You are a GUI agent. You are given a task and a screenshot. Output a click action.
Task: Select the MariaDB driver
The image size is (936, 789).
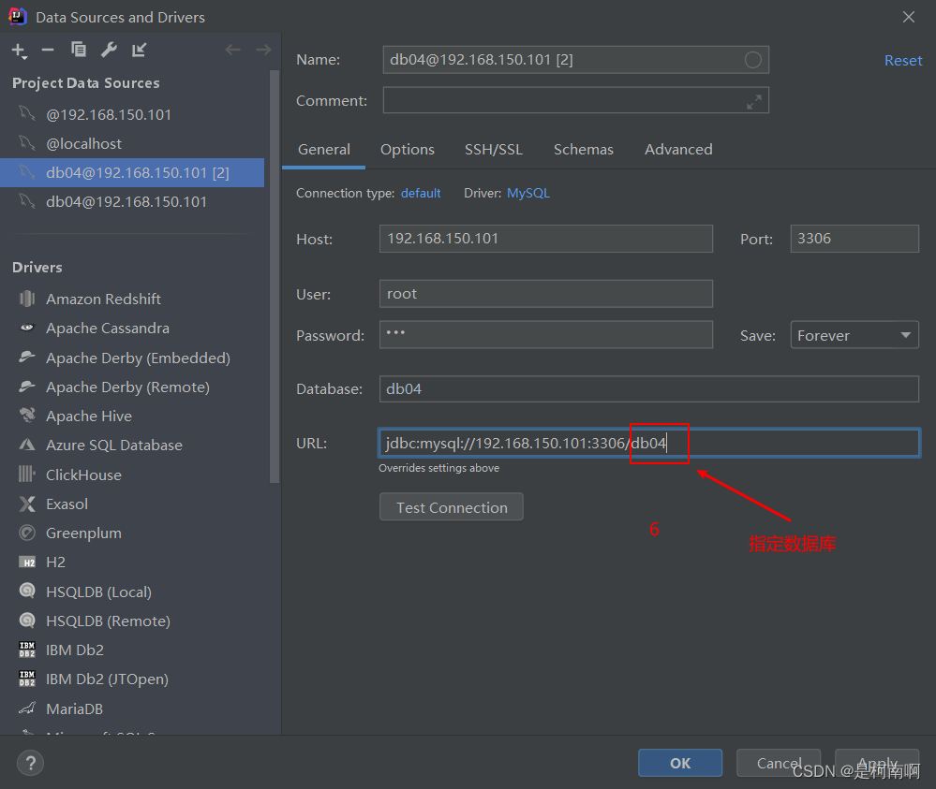74,709
